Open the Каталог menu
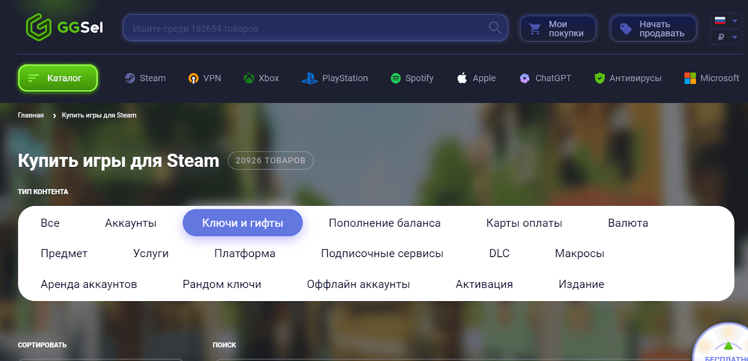The height and width of the screenshot is (361, 748). click(x=58, y=78)
